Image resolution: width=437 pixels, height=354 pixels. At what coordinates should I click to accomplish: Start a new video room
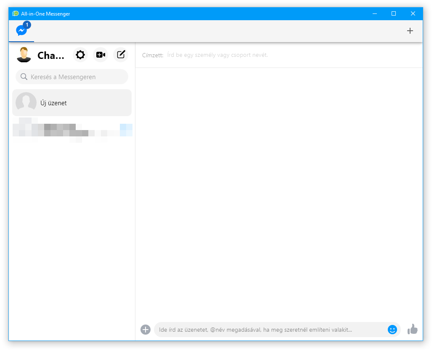(101, 55)
